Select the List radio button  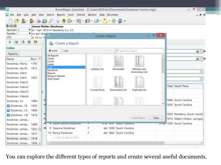[x=63, y=51]
